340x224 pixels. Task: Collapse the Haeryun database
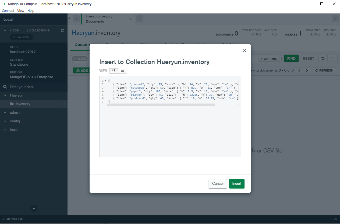point(5,95)
